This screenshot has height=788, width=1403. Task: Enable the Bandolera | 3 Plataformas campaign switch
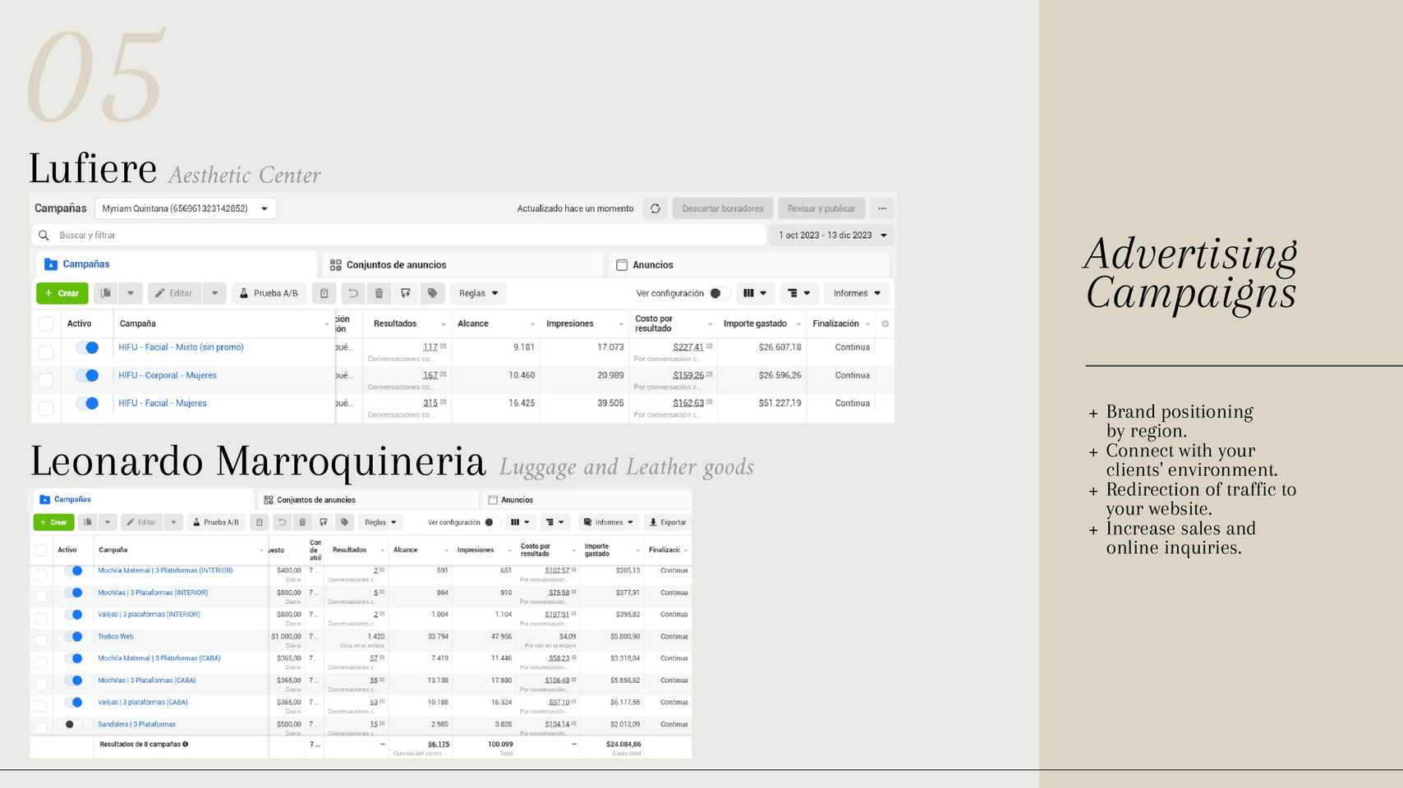click(x=72, y=724)
